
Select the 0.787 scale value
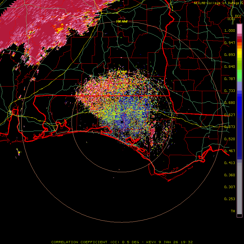tap(230, 79)
